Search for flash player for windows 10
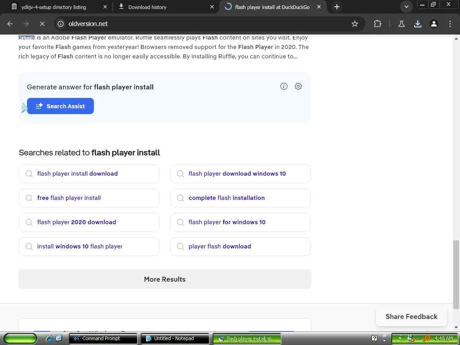460x345 pixels. 240,222
